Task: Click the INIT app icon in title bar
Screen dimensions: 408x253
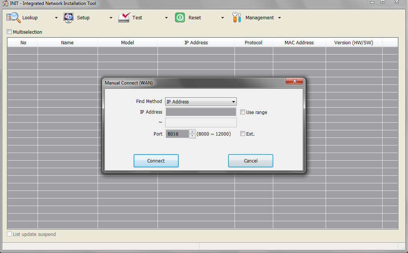Action: 5,3
